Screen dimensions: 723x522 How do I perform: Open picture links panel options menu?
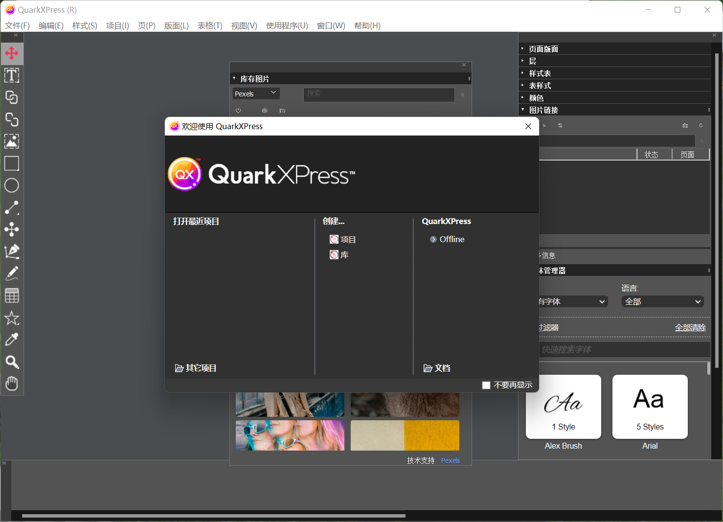coord(709,110)
